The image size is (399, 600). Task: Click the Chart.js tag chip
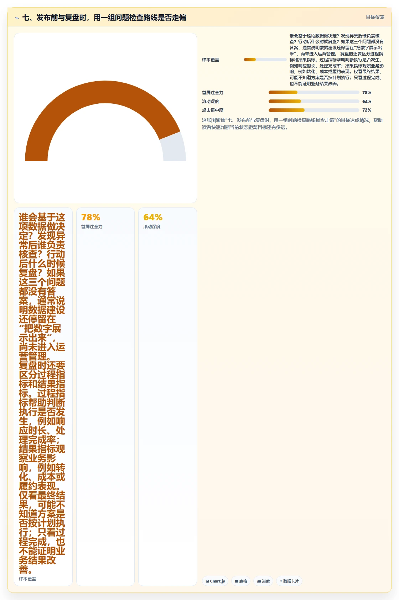215,581
